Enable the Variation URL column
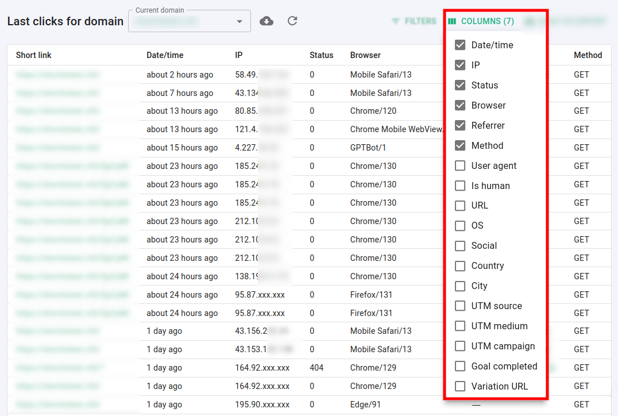This screenshot has width=618, height=416. tap(460, 386)
